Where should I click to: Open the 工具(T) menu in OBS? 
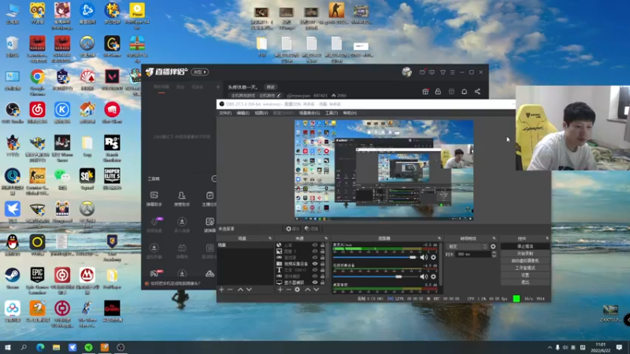[x=332, y=113]
